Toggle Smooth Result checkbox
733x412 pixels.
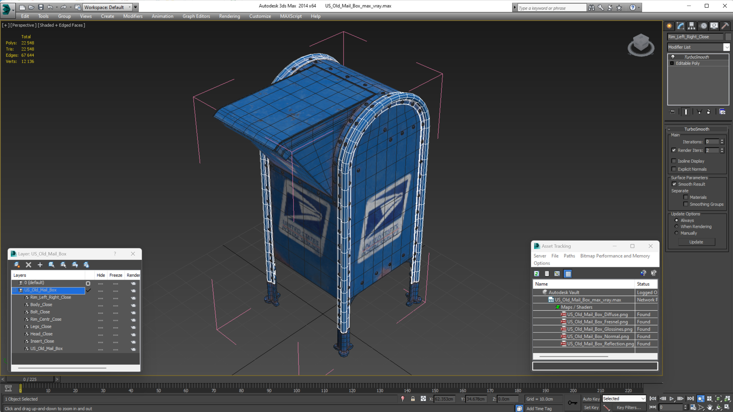click(x=674, y=184)
